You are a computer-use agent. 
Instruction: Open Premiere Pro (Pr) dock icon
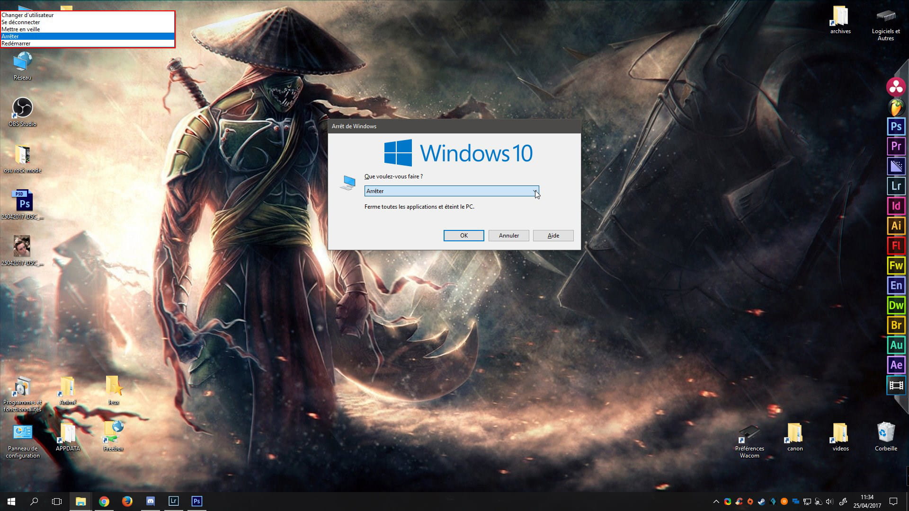pos(896,146)
